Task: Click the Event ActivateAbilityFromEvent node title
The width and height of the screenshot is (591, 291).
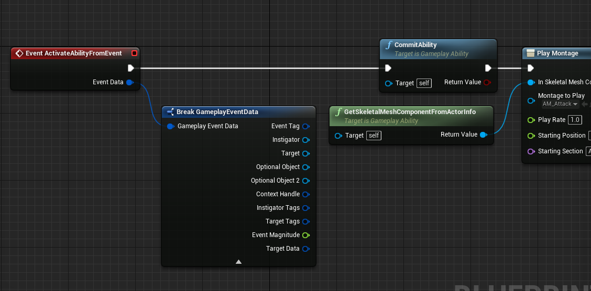Action: click(73, 53)
